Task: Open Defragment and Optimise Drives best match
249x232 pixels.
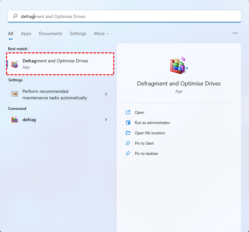Action: click(60, 64)
